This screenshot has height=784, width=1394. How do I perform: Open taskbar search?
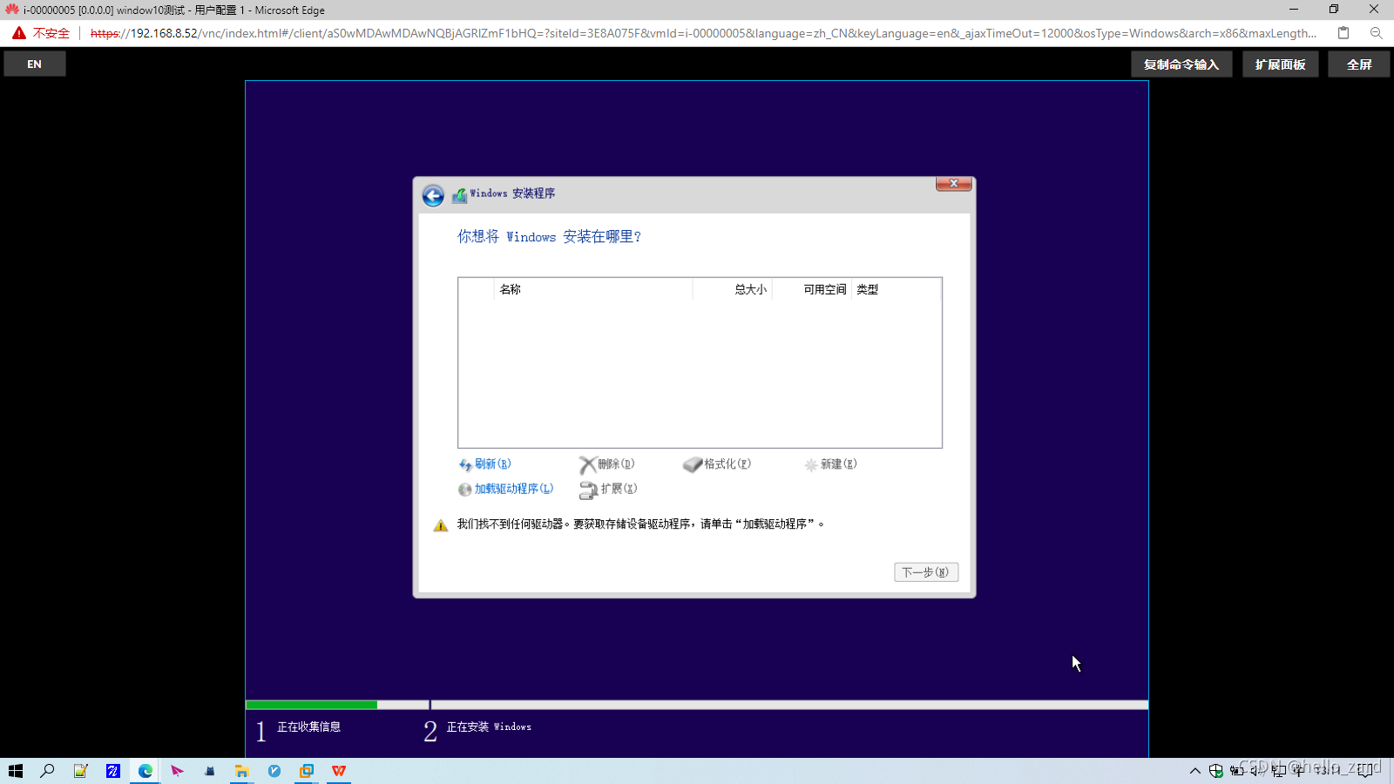[48, 771]
